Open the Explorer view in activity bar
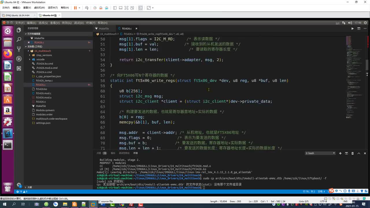 point(19,30)
